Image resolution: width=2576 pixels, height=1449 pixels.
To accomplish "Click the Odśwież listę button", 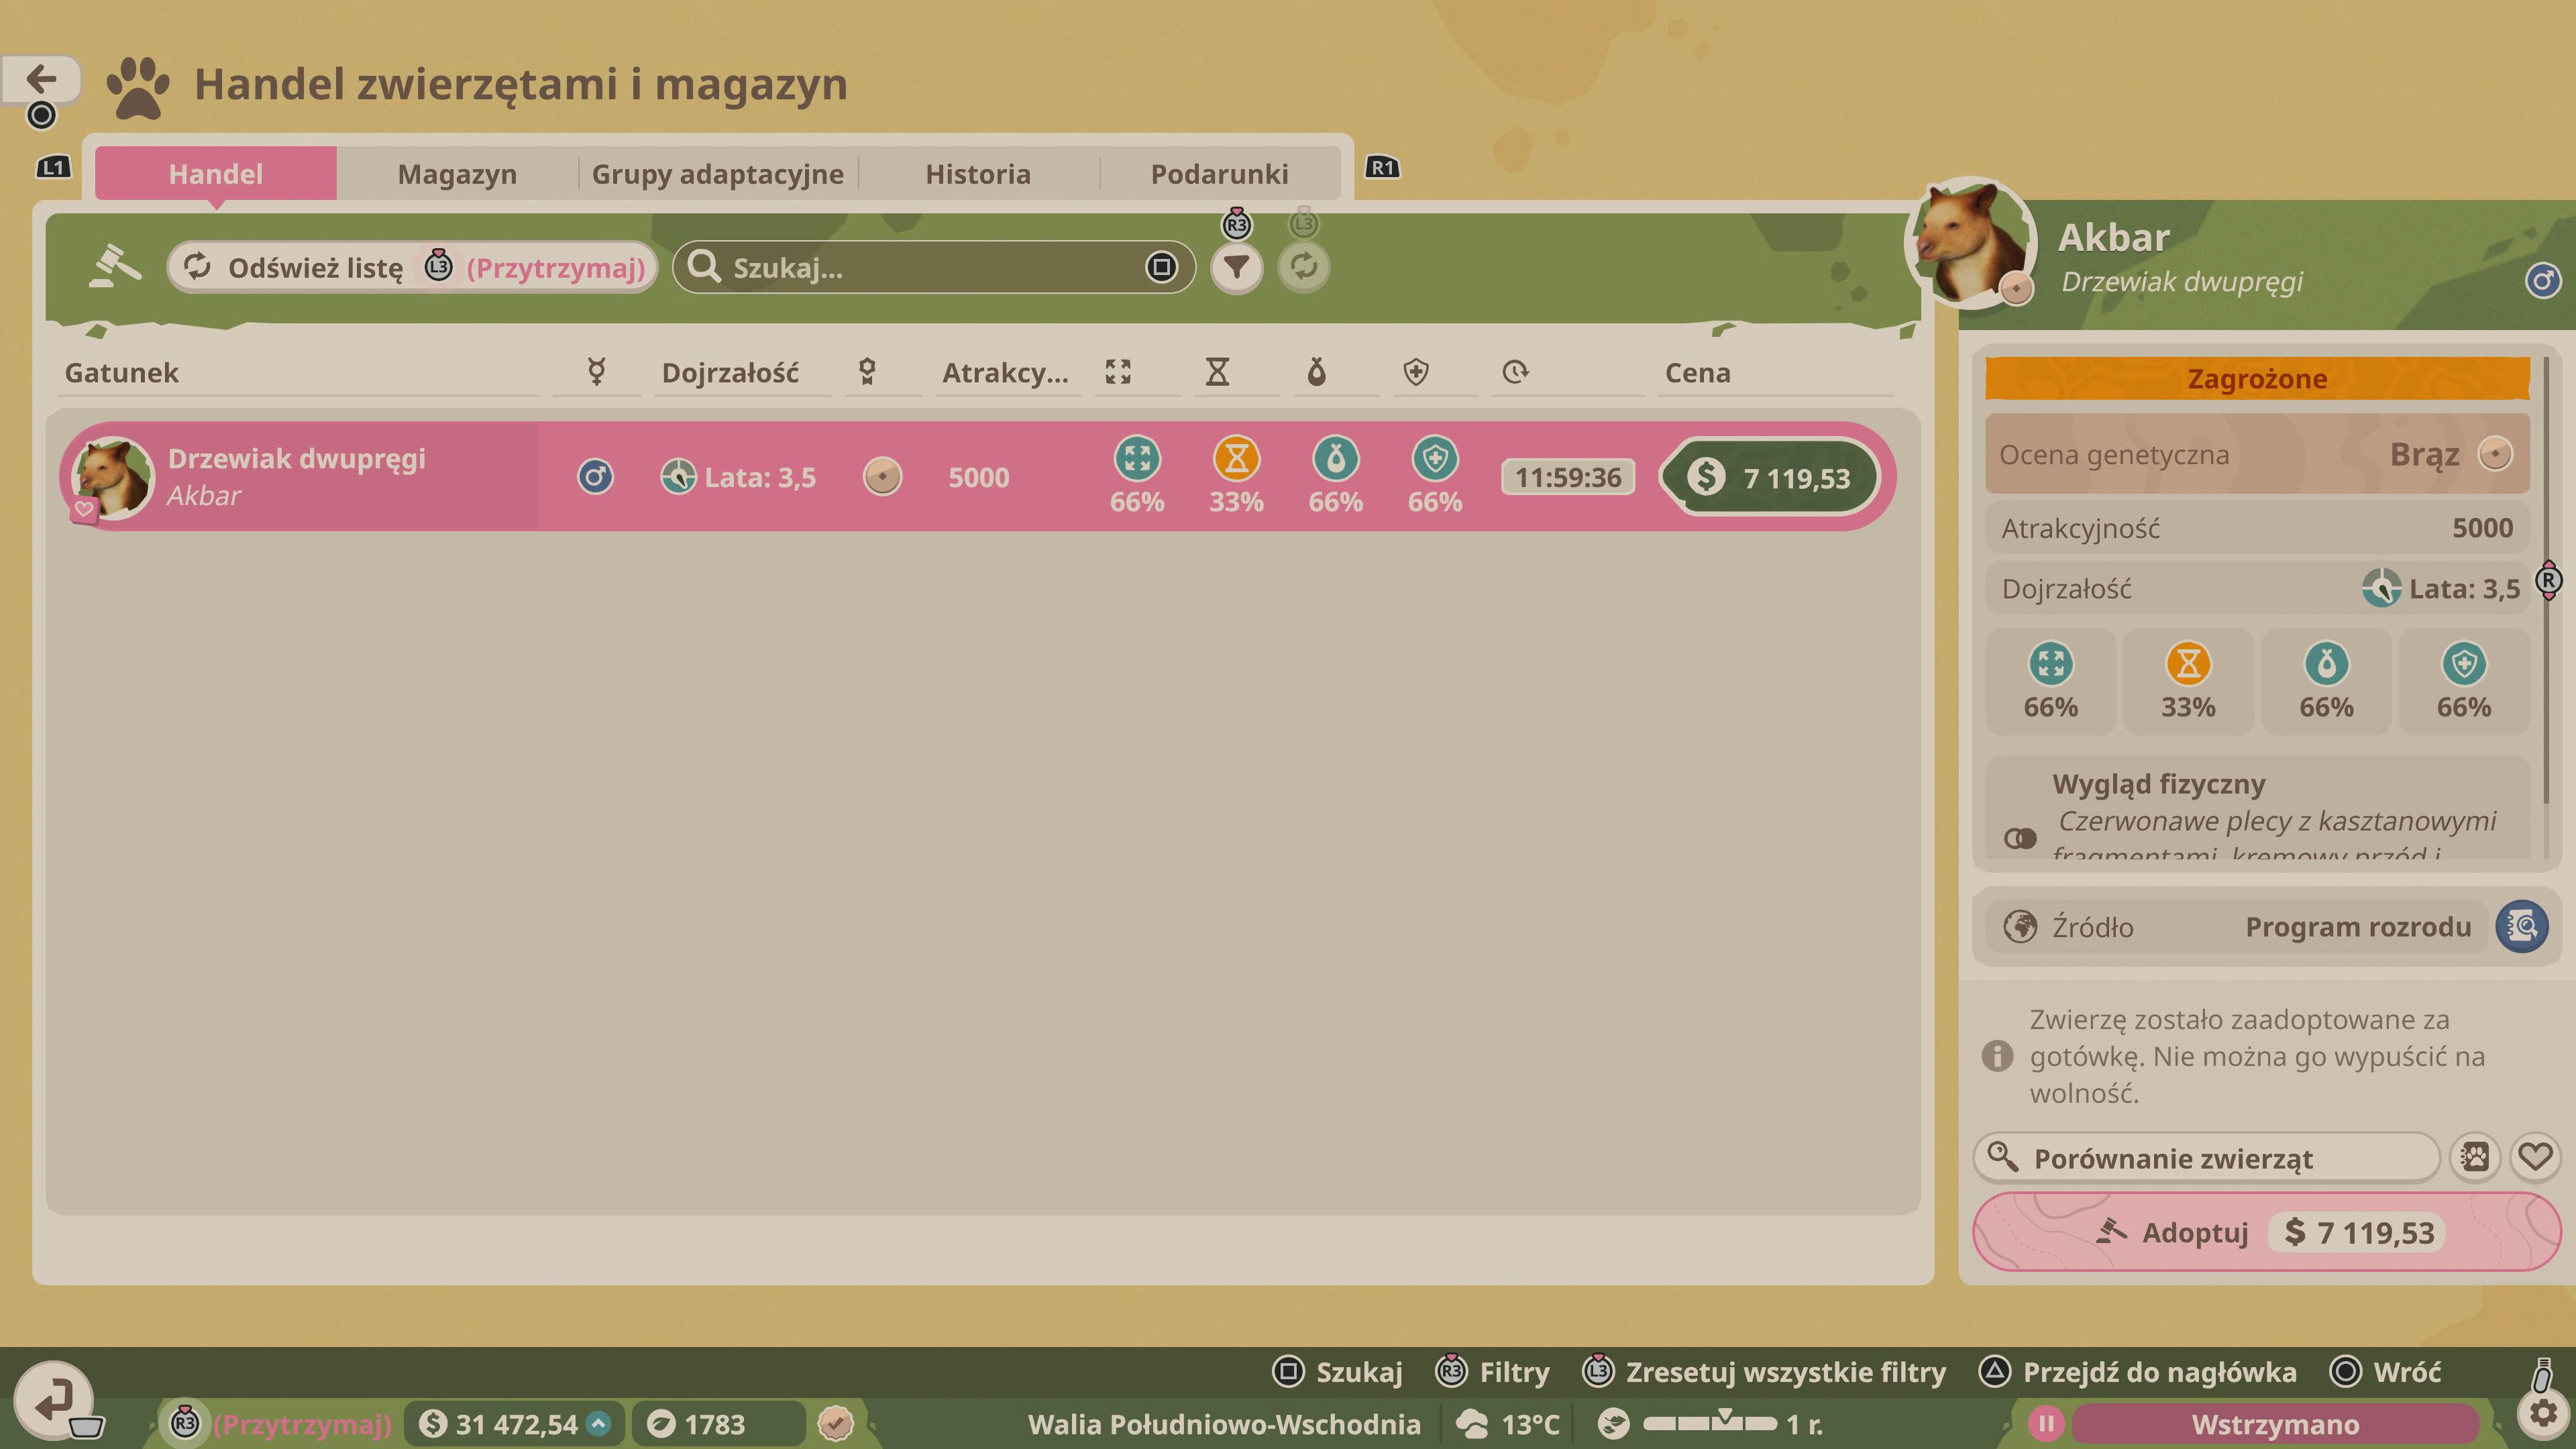I will [412, 267].
